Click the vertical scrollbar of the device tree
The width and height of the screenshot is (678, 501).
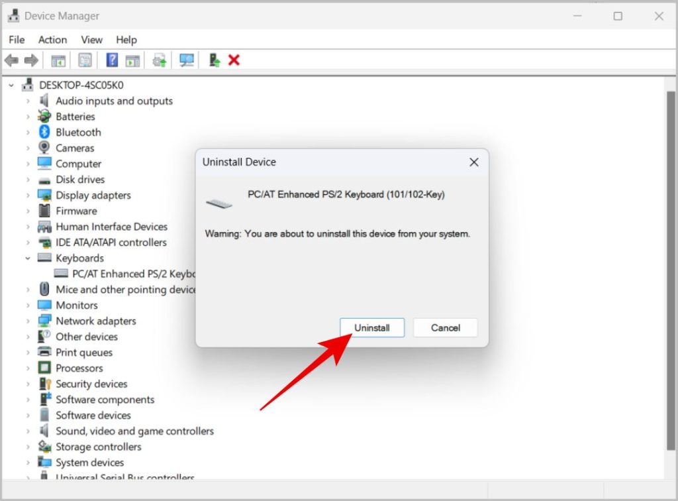click(671, 271)
